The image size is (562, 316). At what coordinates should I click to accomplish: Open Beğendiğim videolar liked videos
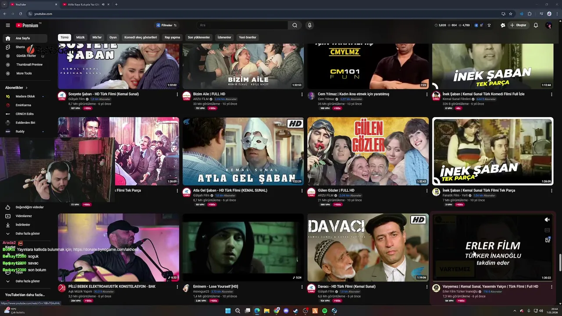(x=25, y=207)
